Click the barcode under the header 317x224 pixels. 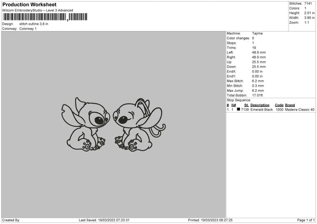pos(45,17)
